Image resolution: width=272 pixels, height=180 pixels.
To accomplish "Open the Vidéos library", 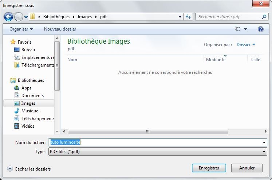I will [28, 126].
